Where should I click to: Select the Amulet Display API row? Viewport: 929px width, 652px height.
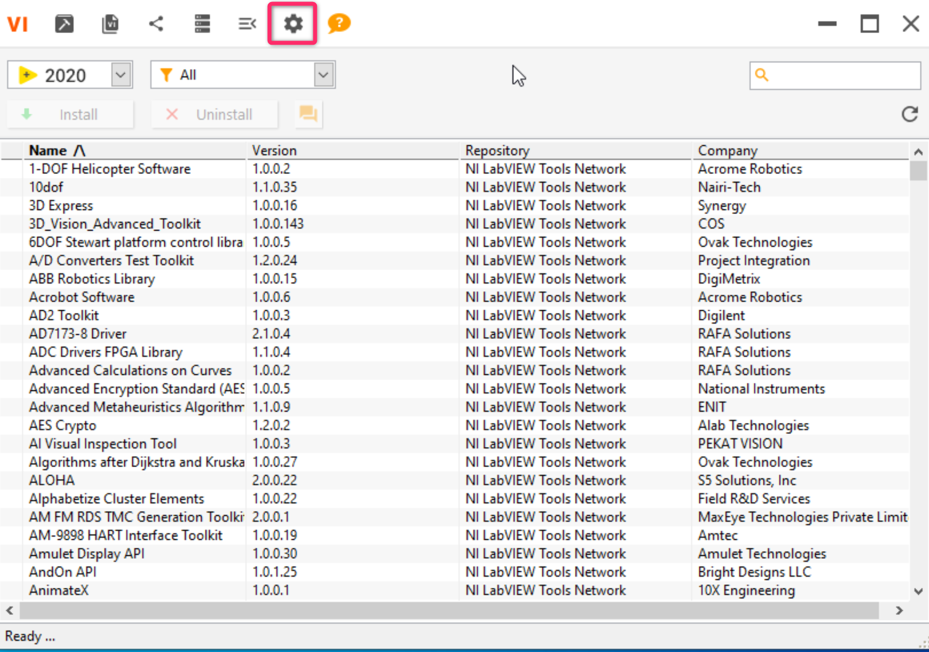455,554
